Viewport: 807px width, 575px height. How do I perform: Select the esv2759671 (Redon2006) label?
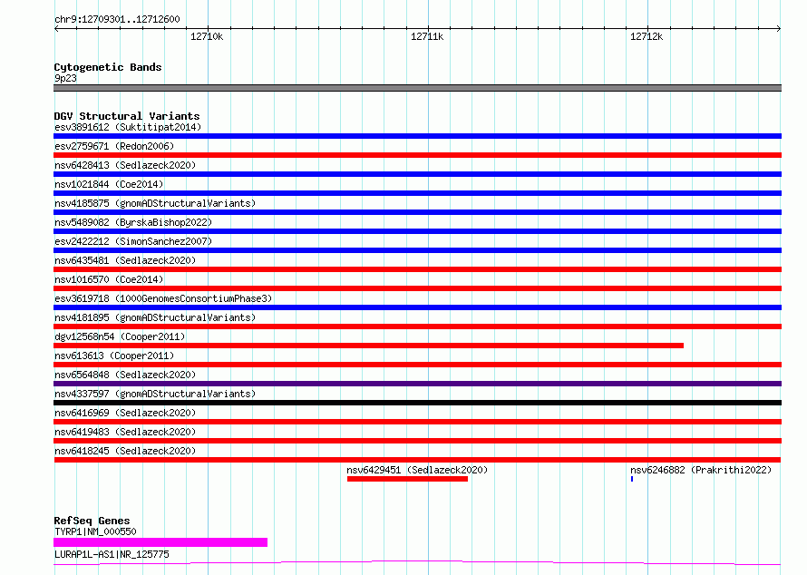click(114, 146)
